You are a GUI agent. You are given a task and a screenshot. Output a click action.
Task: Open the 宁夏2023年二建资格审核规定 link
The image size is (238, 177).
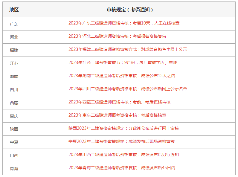point(121,141)
